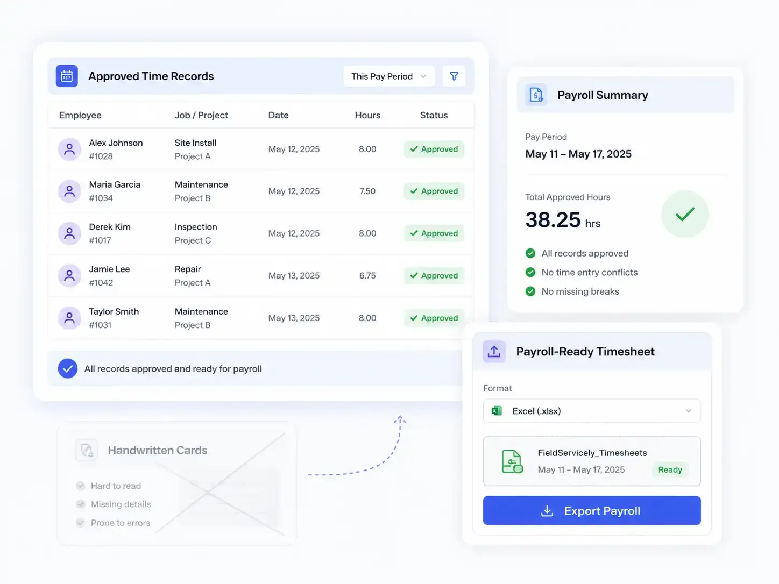Click Maria Garcia's avatar icon

69,191
